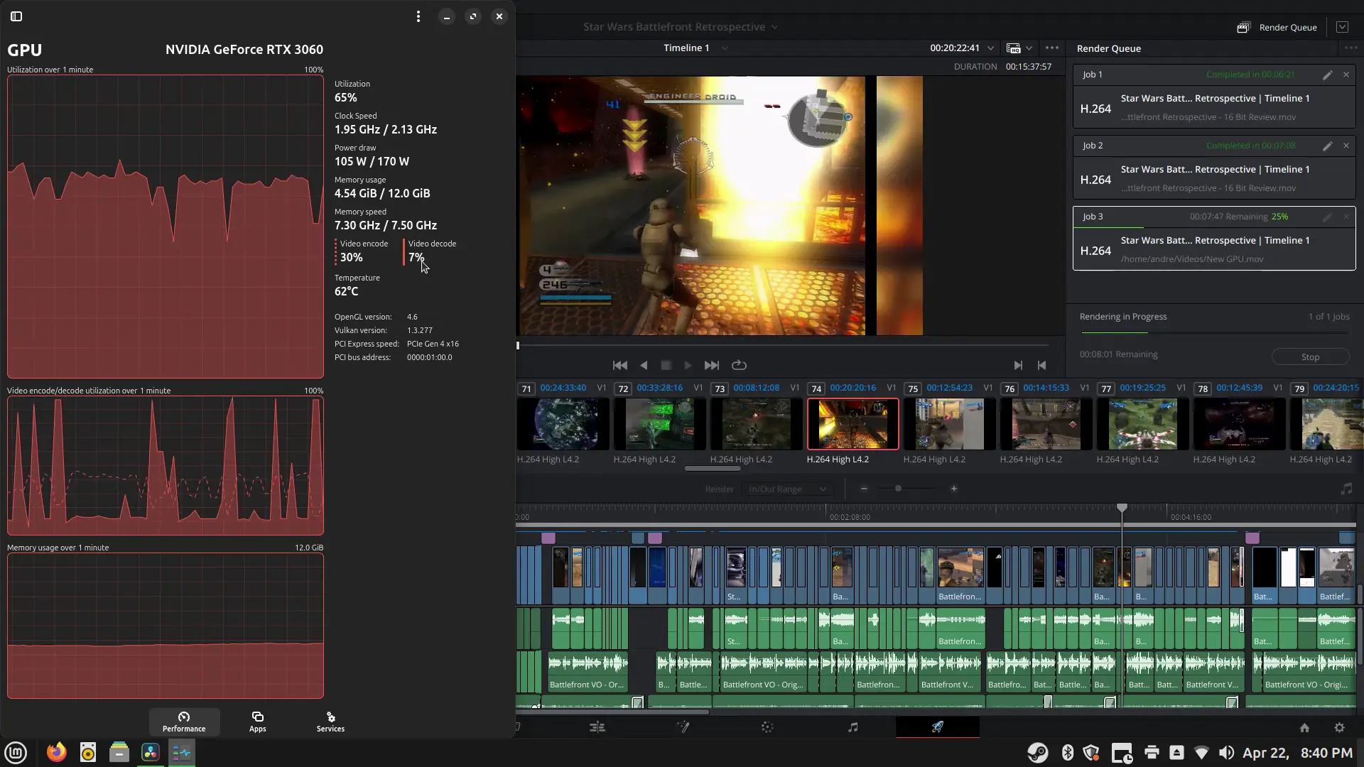Open the system monitor three-dot menu

(418, 16)
